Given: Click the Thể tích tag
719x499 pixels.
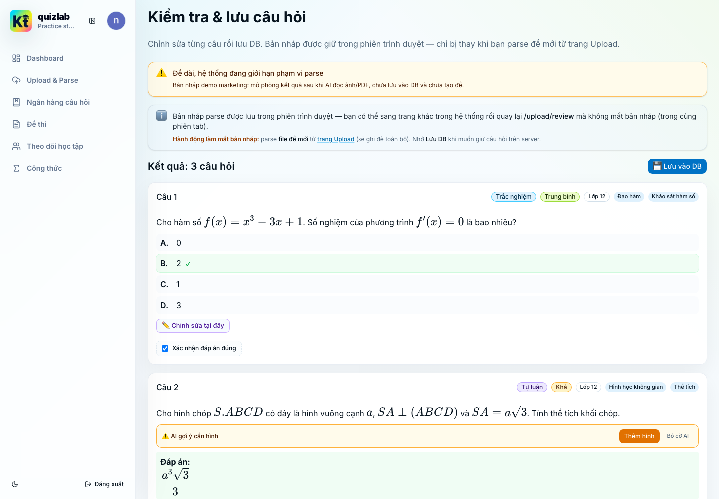Looking at the screenshot, I should click(684, 387).
